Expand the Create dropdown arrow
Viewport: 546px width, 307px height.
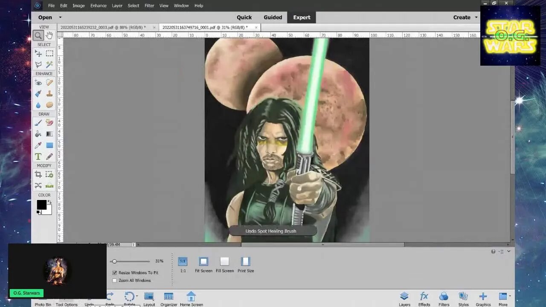tap(476, 17)
